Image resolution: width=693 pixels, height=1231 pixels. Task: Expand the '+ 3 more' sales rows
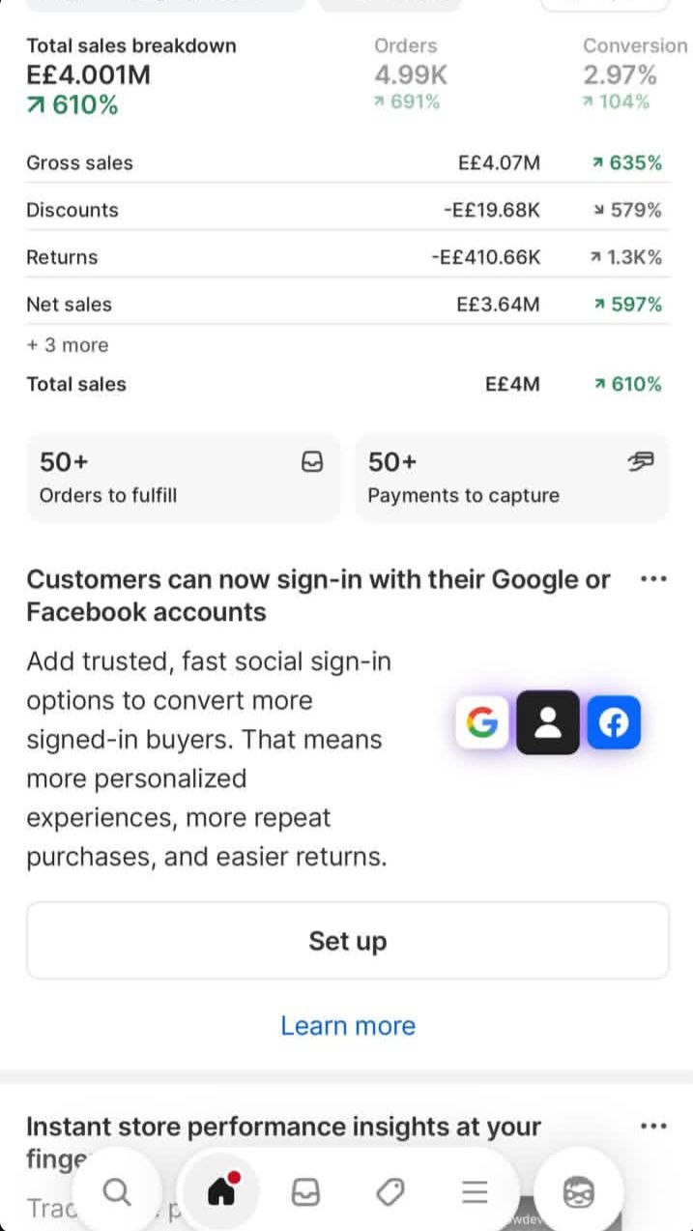[68, 345]
